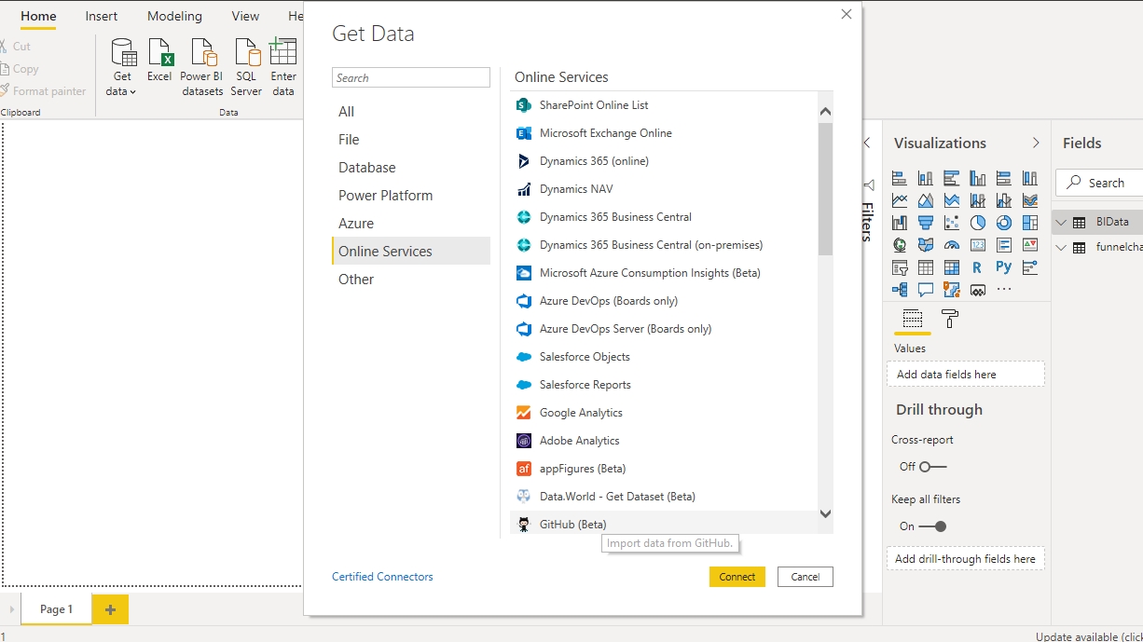
Task: Switch off Keep all filters toggle
Action: pos(932,526)
